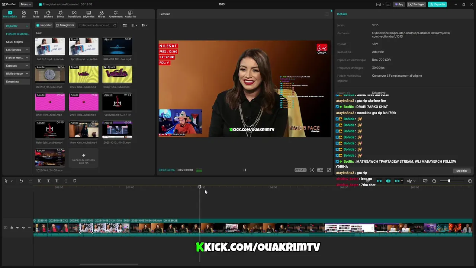
Task: Select the 26:36 video thumbnail
Action: (x=50, y=157)
